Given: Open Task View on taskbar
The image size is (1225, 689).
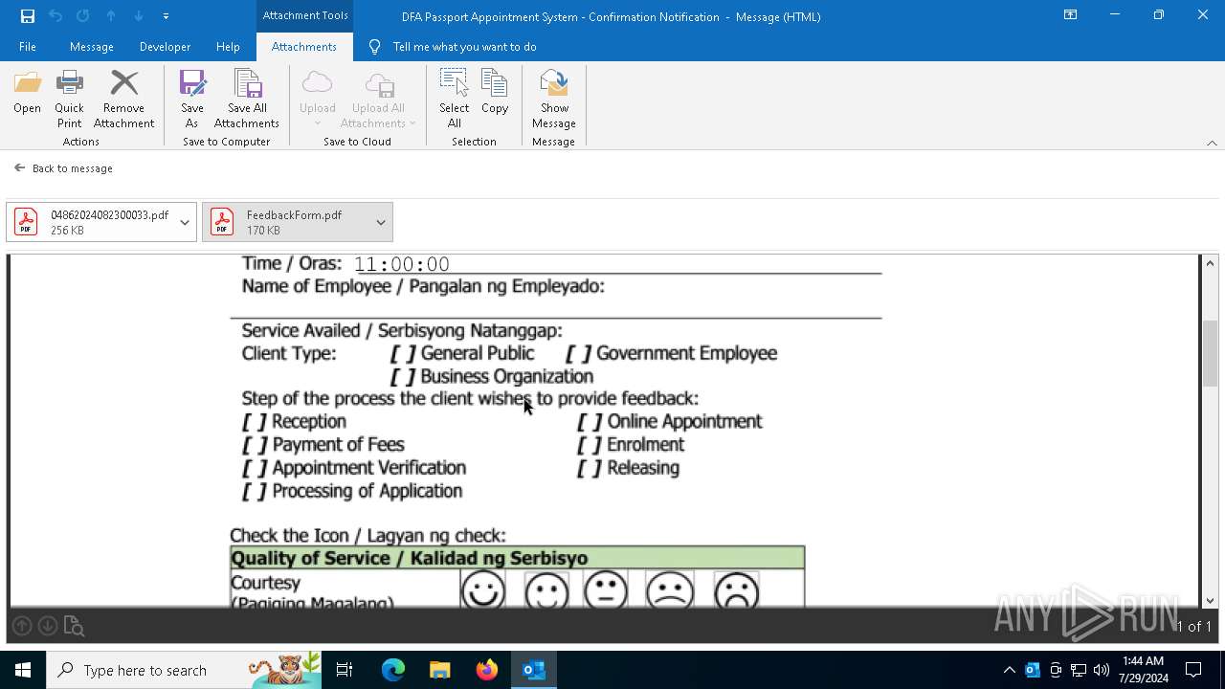Looking at the screenshot, I should point(345,670).
